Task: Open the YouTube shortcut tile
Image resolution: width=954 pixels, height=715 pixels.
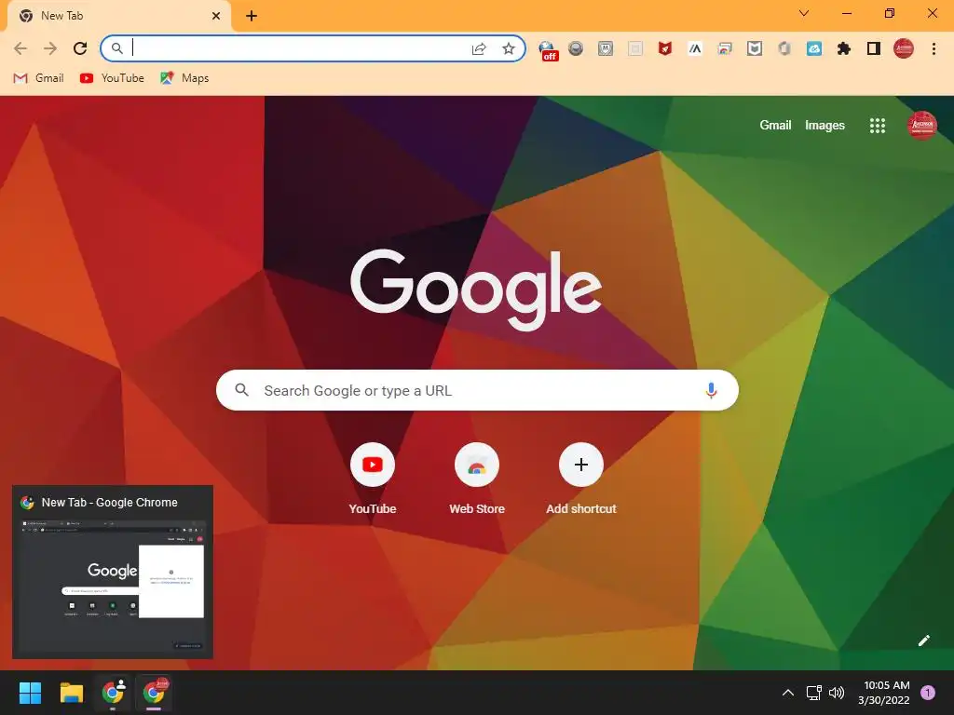Action: 373,479
